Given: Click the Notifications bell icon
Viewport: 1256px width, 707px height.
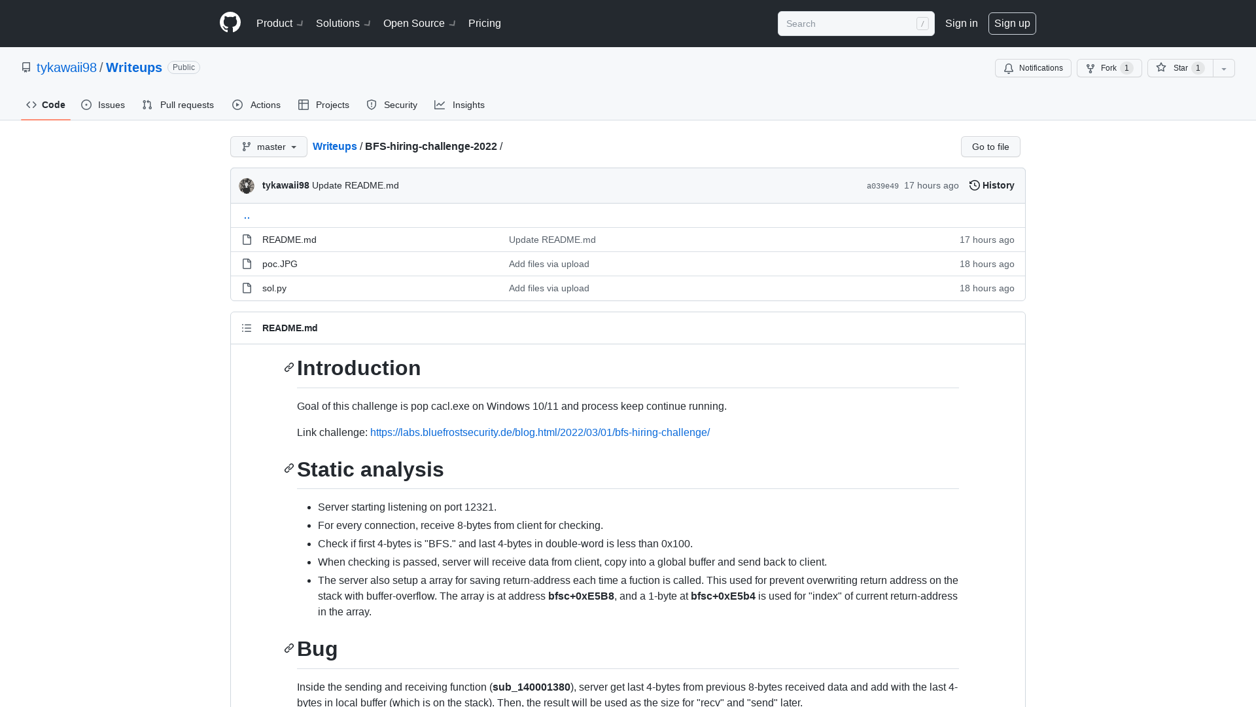Looking at the screenshot, I should point(1008,68).
